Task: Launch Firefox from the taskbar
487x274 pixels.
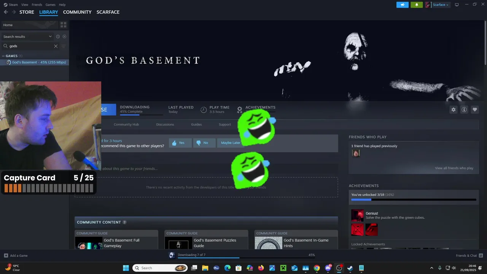Action: click(x=261, y=268)
